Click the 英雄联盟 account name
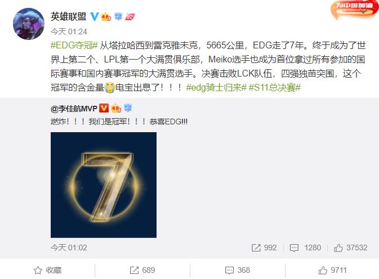The height and width of the screenshot is (279, 379). tap(68, 16)
